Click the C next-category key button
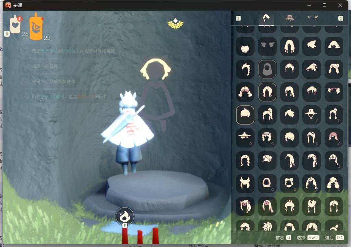This screenshot has height=247, width=351. point(340,19)
